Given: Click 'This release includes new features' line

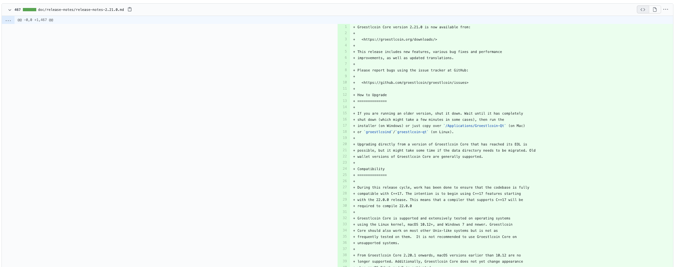Looking at the screenshot, I should 430,52.
